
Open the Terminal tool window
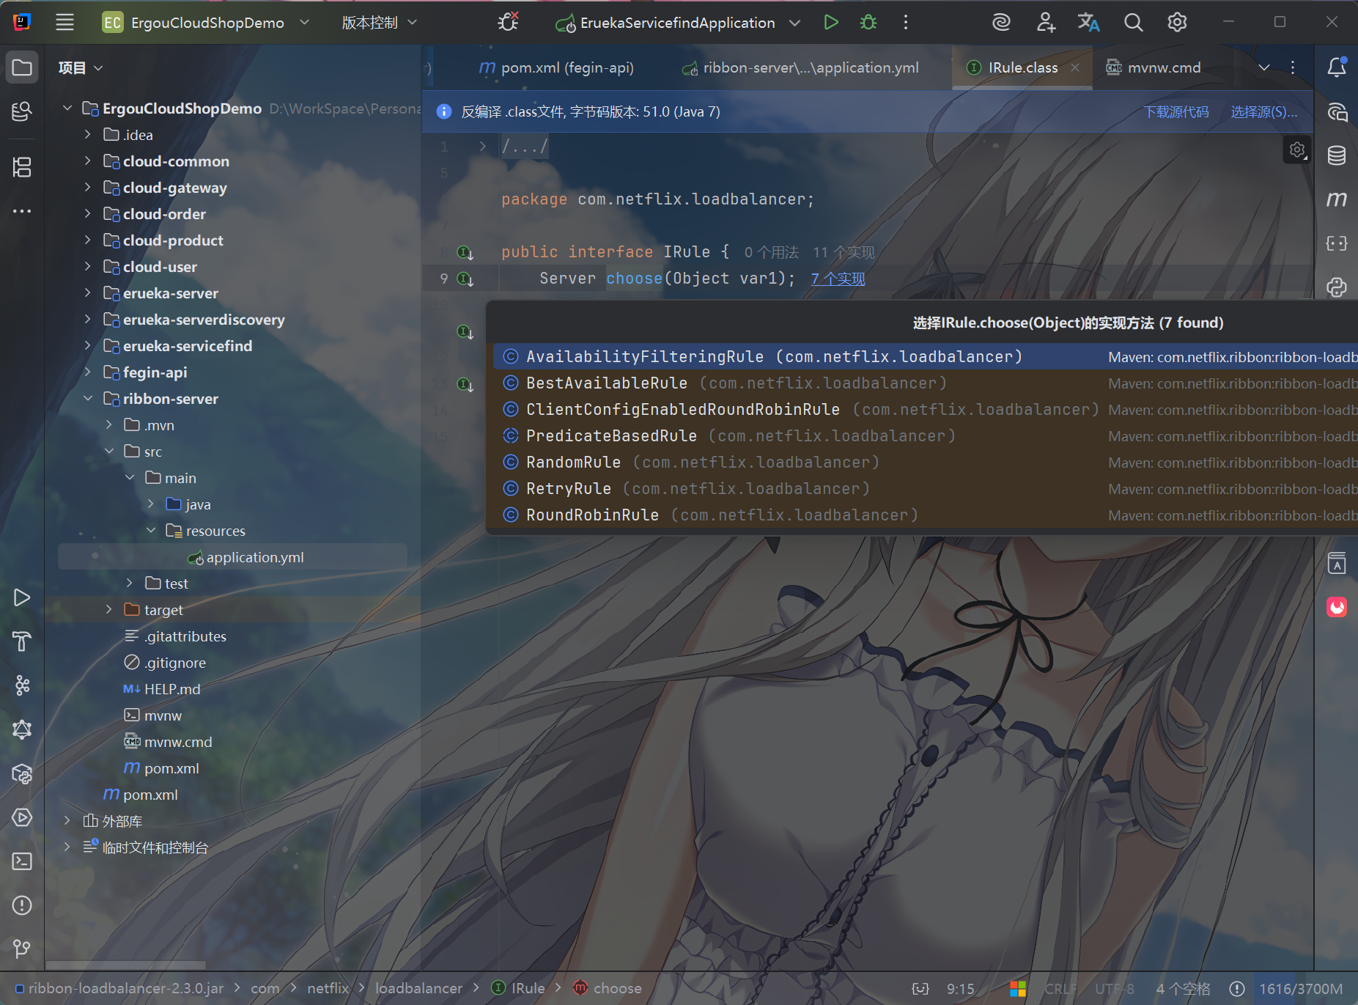(22, 861)
